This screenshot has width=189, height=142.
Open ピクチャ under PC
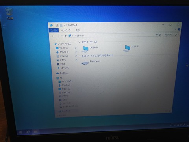point(64,96)
